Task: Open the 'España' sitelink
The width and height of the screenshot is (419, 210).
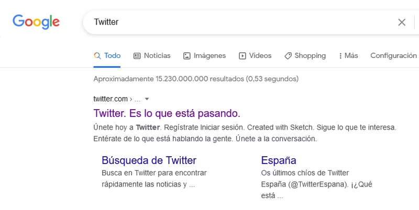Action: click(x=279, y=160)
